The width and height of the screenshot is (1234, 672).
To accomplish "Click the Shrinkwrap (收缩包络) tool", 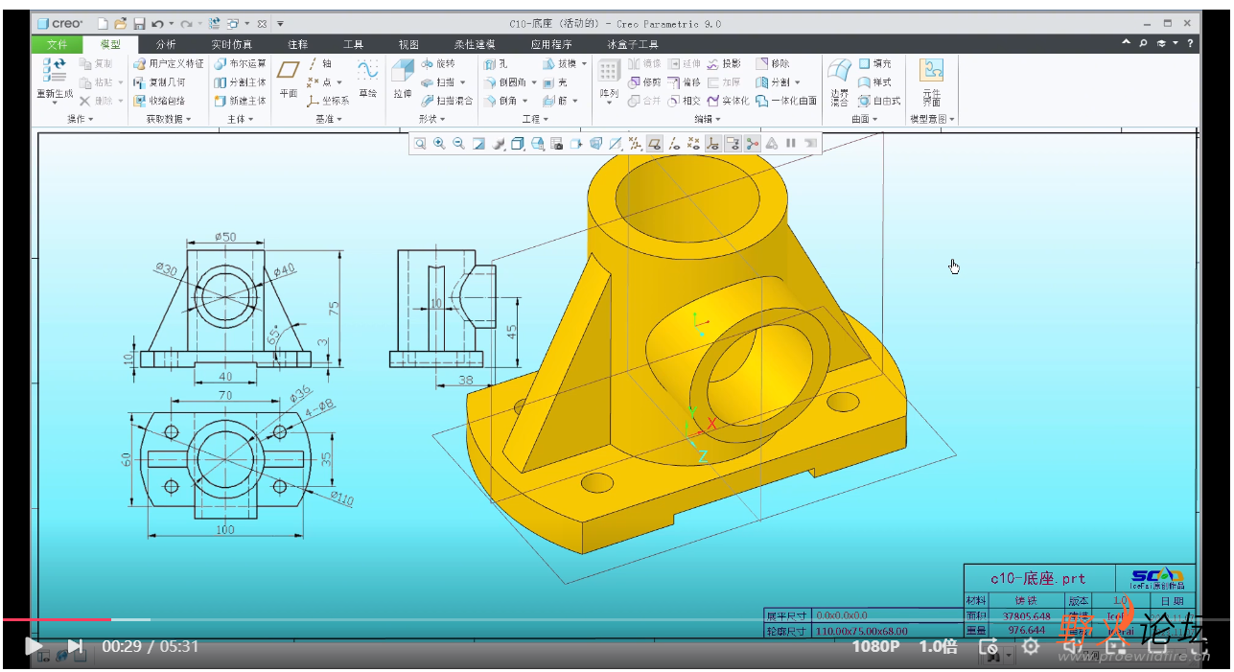I will coord(159,100).
